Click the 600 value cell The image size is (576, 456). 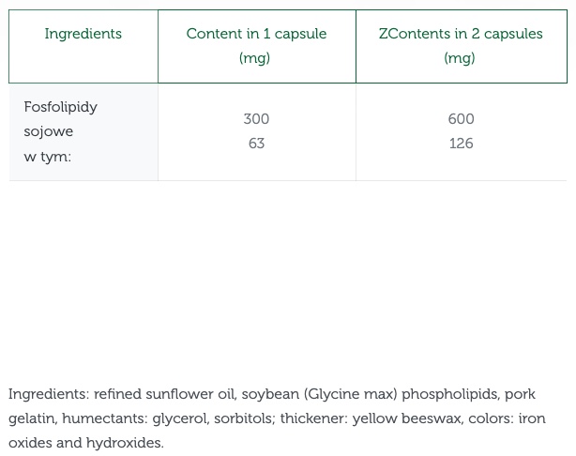(461, 119)
